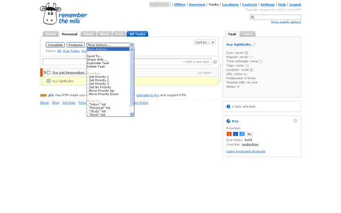
Task: Open the Blog footer link
Action: click(56, 102)
